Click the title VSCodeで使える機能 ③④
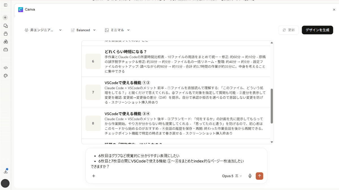This screenshot has height=190, width=339. click(x=127, y=114)
